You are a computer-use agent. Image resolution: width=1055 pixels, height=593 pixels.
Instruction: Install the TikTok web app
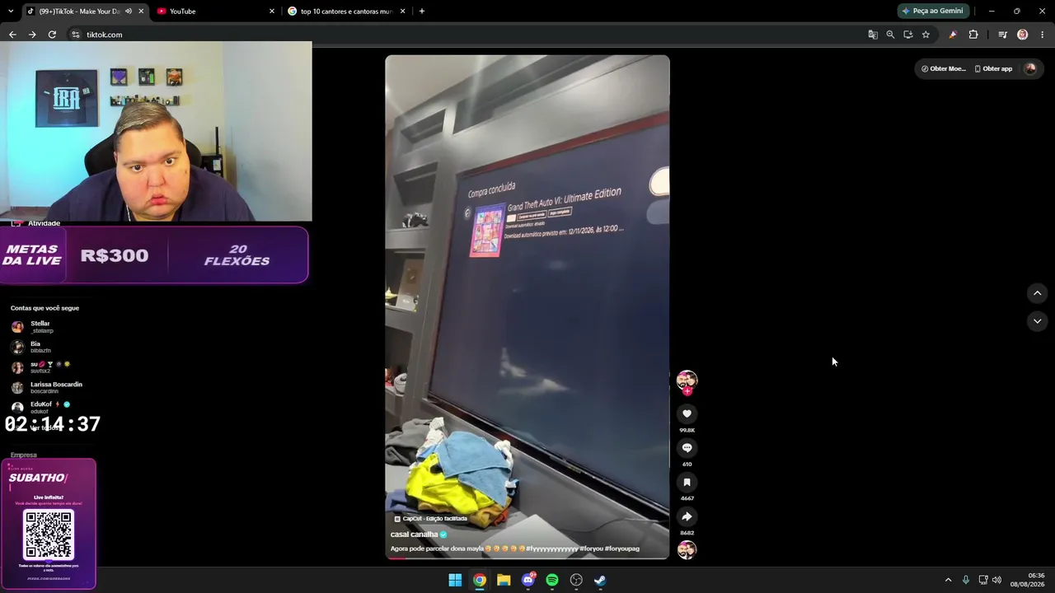coord(908,35)
